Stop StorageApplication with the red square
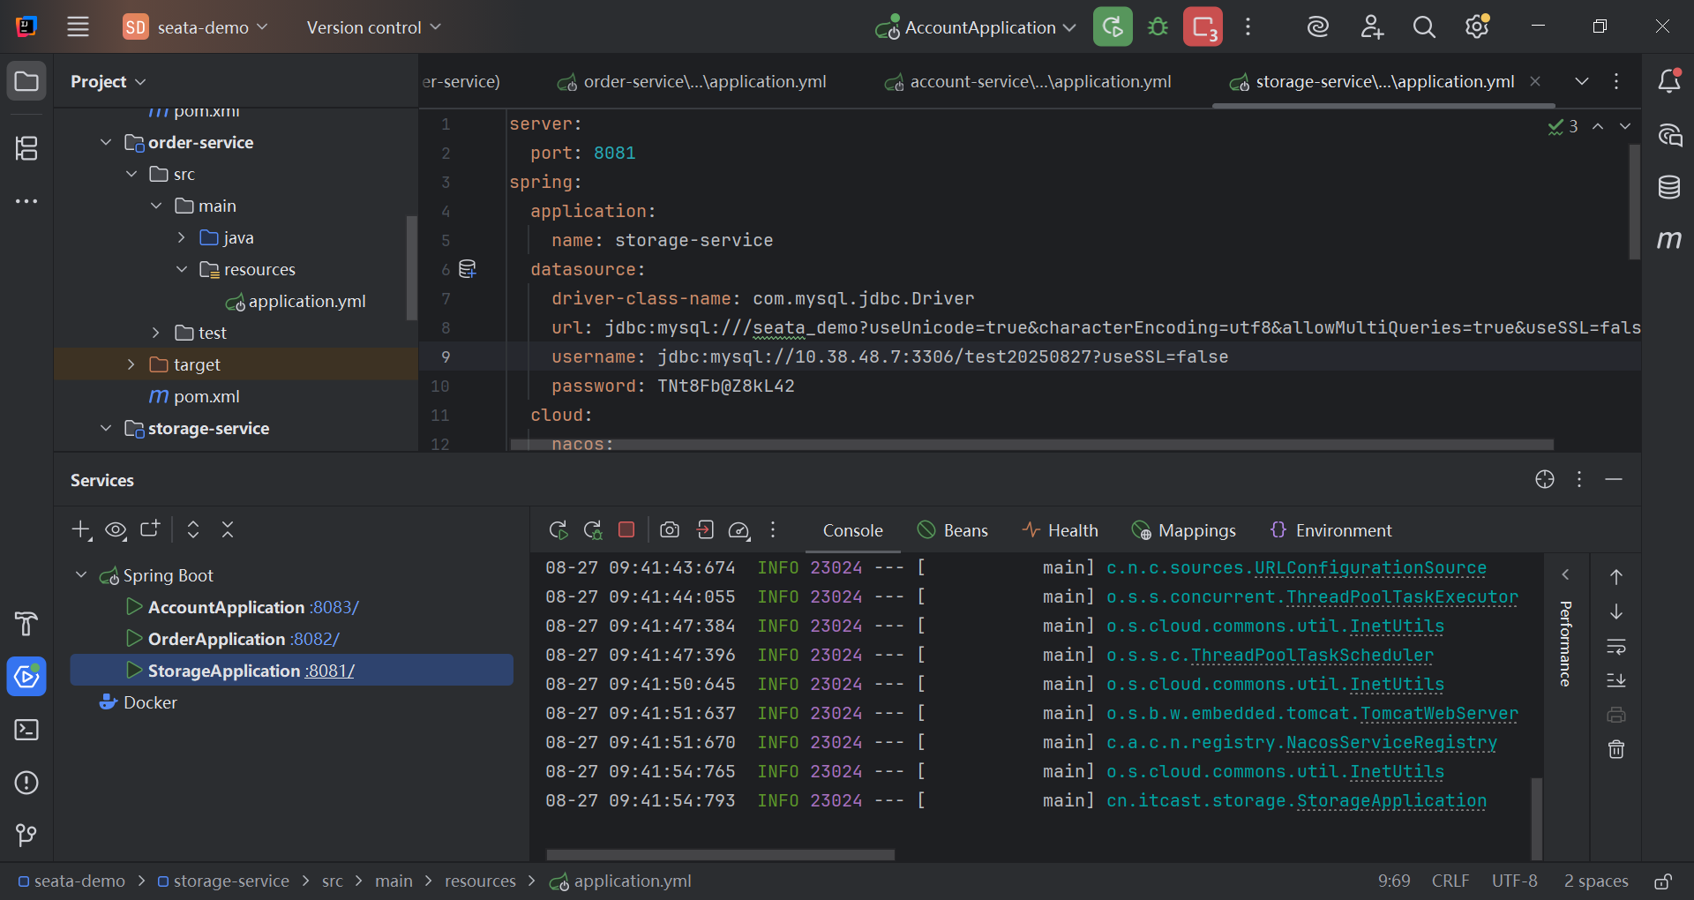The height and width of the screenshot is (900, 1694). pyautogui.click(x=626, y=529)
